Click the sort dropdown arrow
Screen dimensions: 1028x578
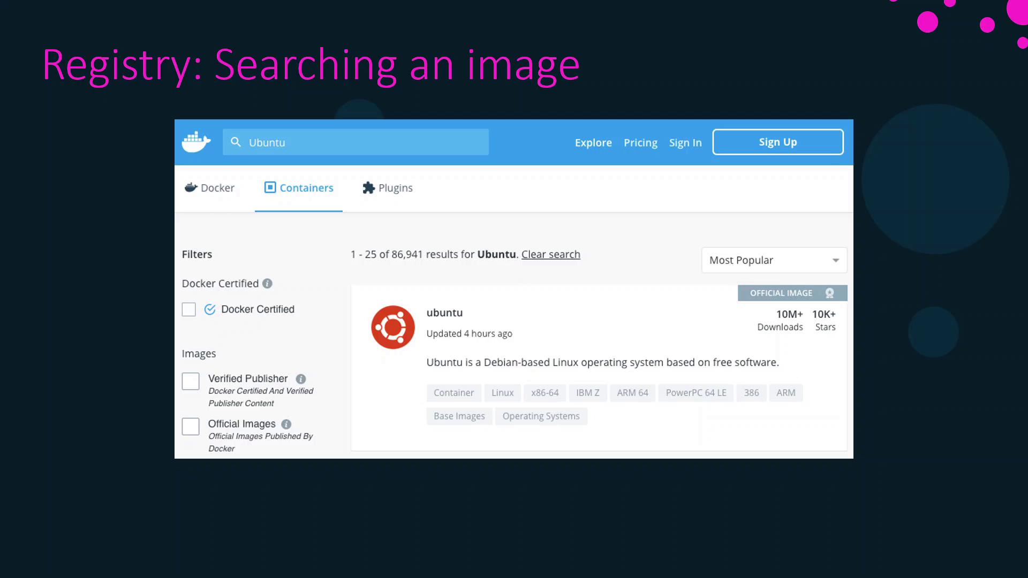coord(835,261)
